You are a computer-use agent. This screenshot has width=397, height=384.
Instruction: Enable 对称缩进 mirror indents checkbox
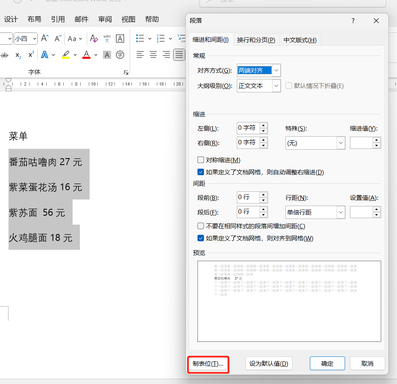click(x=200, y=160)
